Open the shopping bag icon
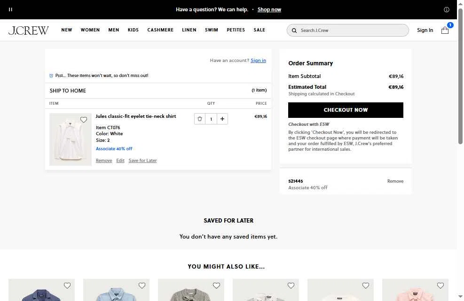Image resolution: width=464 pixels, height=301 pixels. 445,30
